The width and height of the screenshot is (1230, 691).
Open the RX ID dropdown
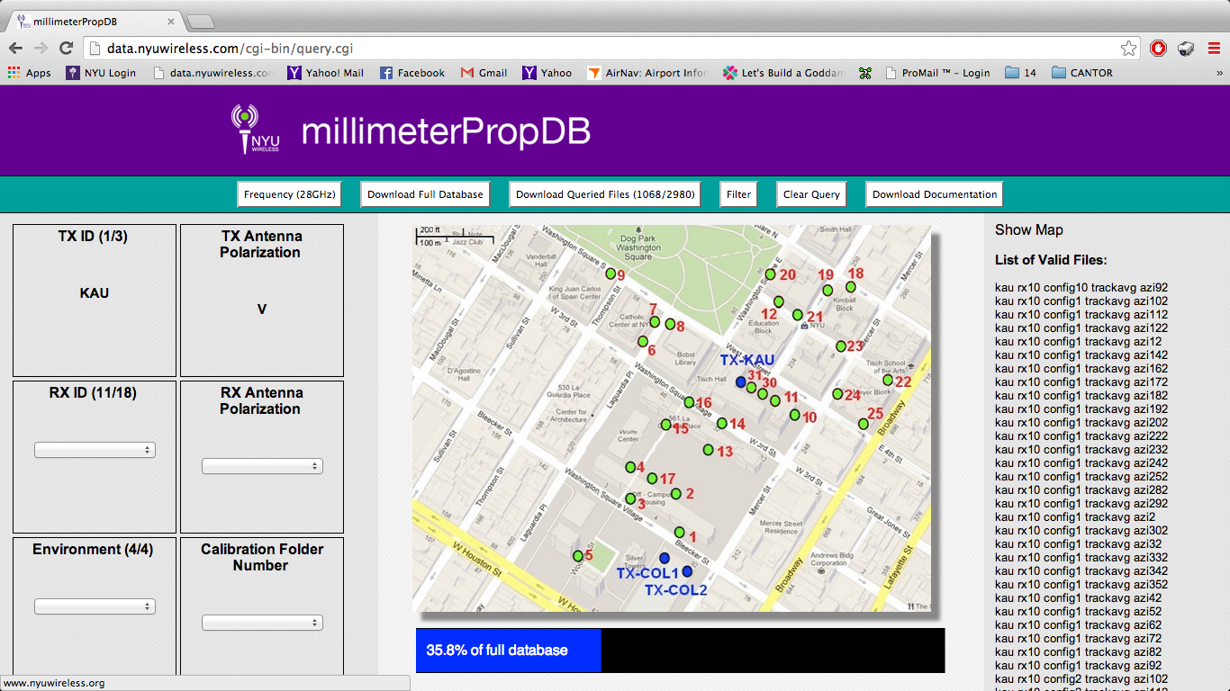click(95, 450)
